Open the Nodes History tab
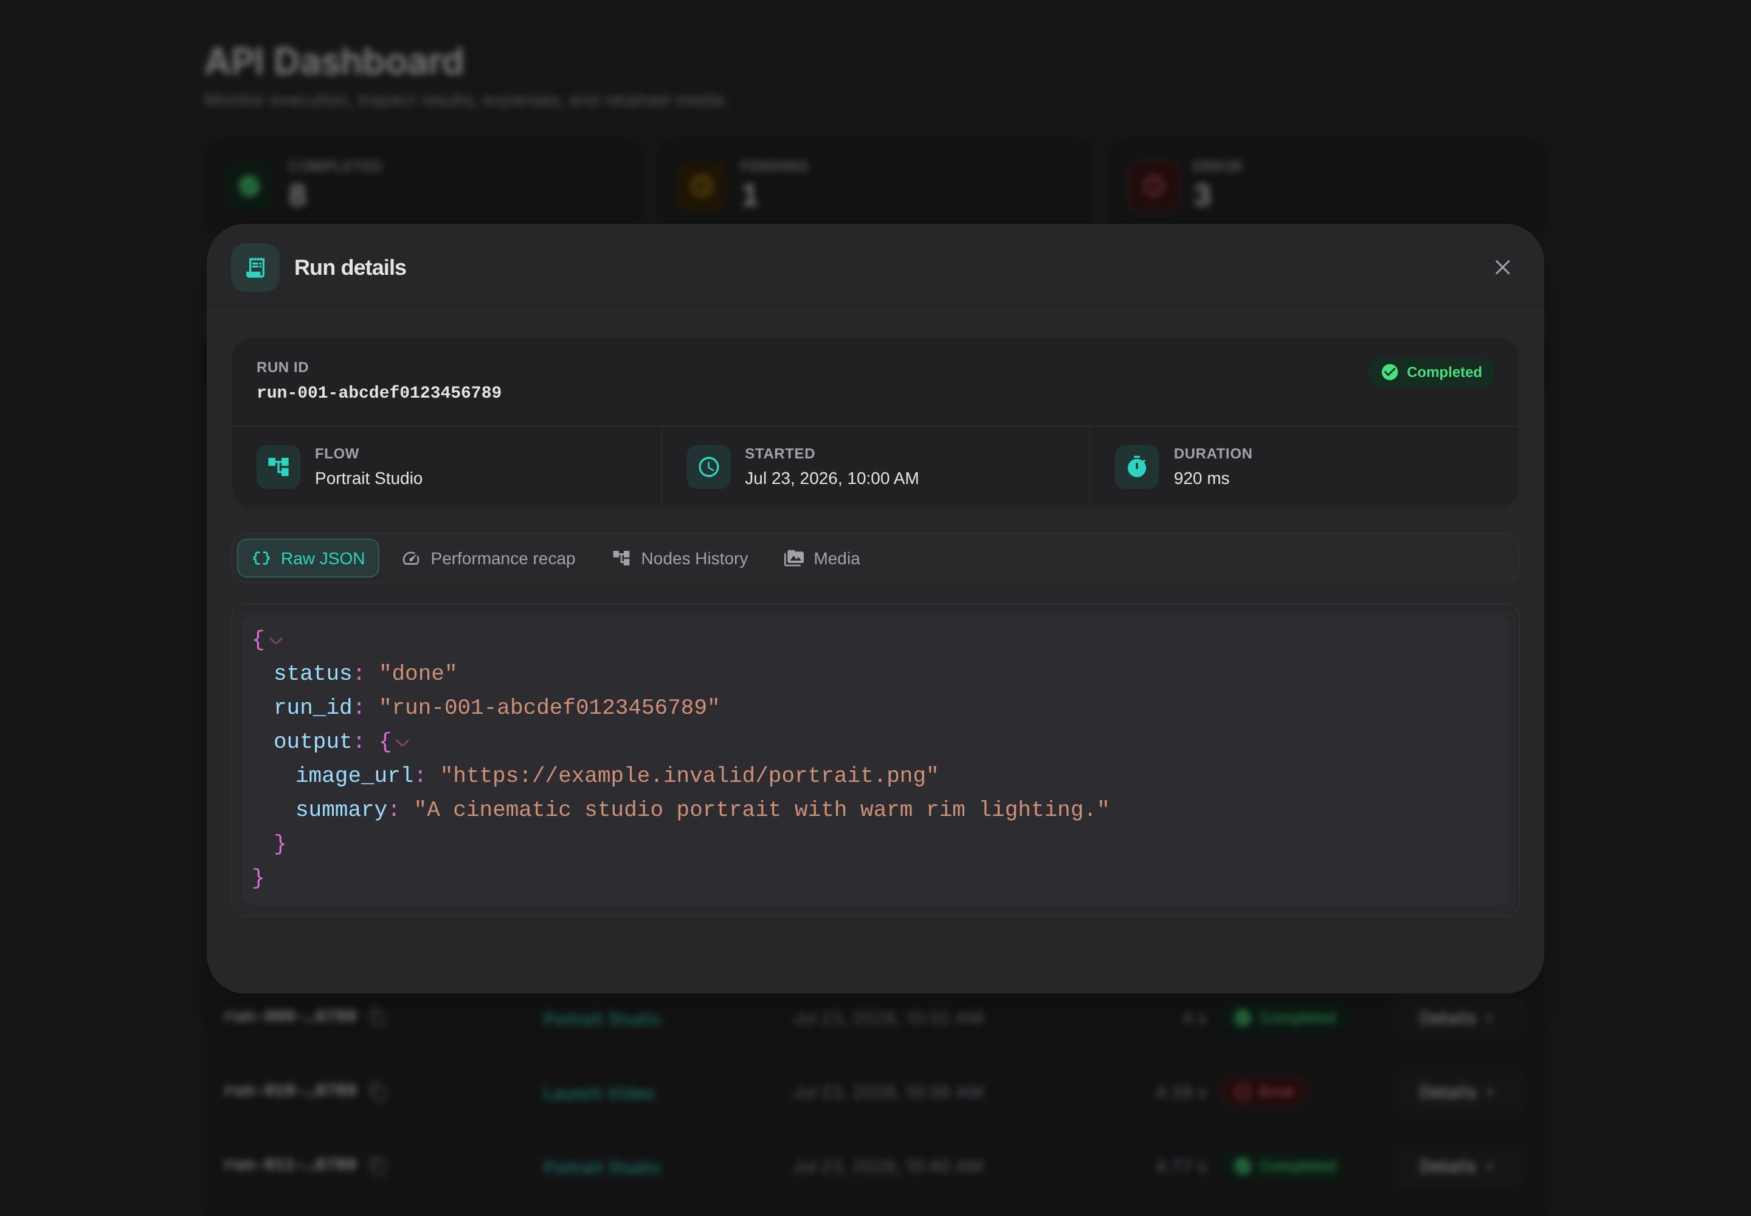This screenshot has width=1751, height=1216. [680, 559]
